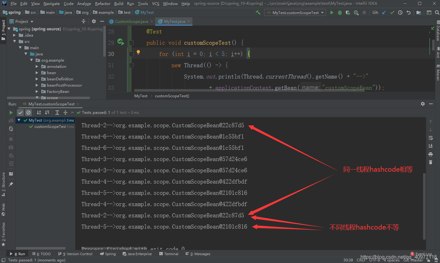This screenshot has height=263, width=440.
Task: Collapse the MyTest test result node
Action: point(19,120)
